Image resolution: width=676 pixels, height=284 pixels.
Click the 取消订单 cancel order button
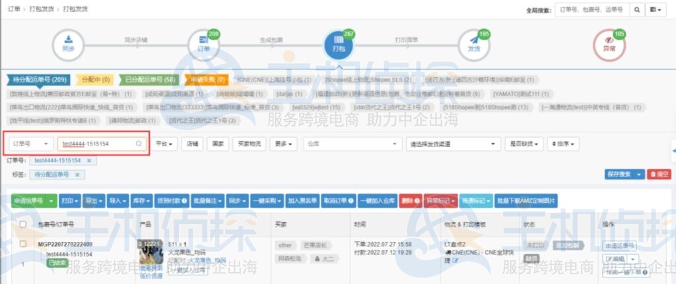(339, 200)
